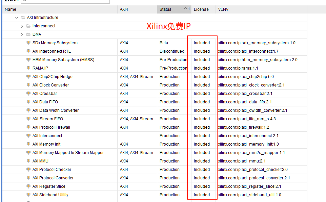This screenshot has width=326, height=202.
Task: Click the IP icon beside AXI MMU
Action: pos(28,161)
